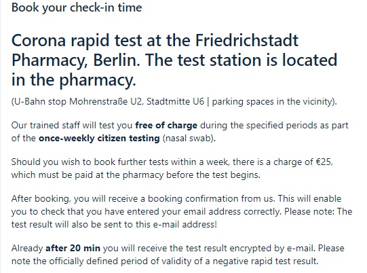Click the bold 'once-weekly citizen testing' text
Image resolution: width=367 pixels, height=273 pixels.
pos(99,139)
